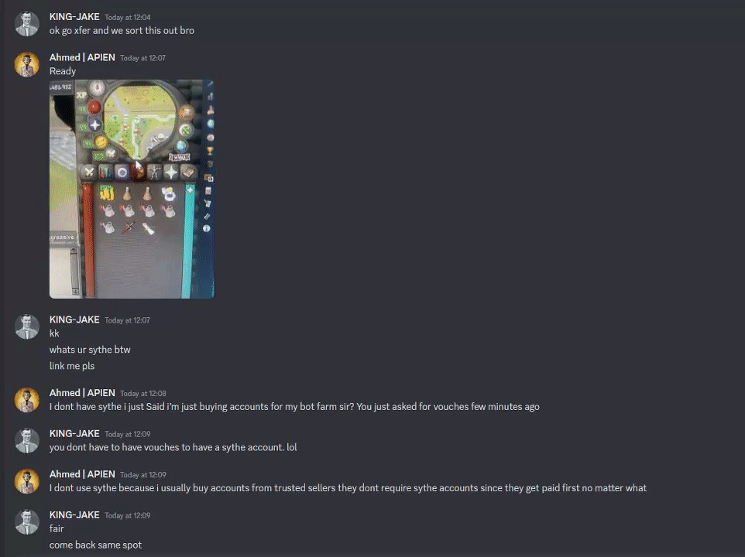Select the crossed-swords combat tab in the game image
Image resolution: width=745 pixels, height=557 pixels.
tap(89, 172)
